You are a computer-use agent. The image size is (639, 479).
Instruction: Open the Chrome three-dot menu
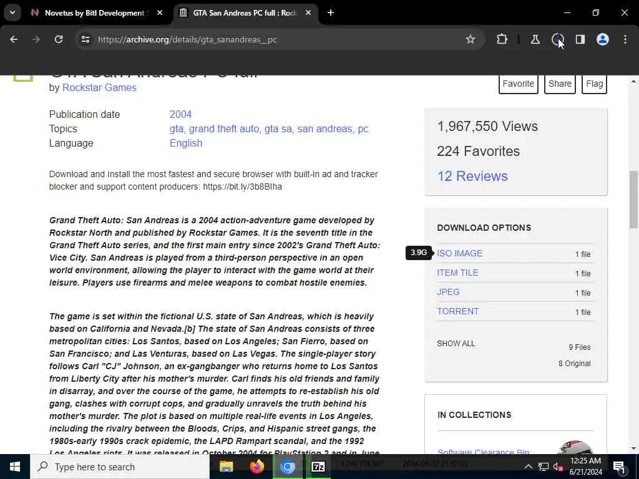point(625,39)
